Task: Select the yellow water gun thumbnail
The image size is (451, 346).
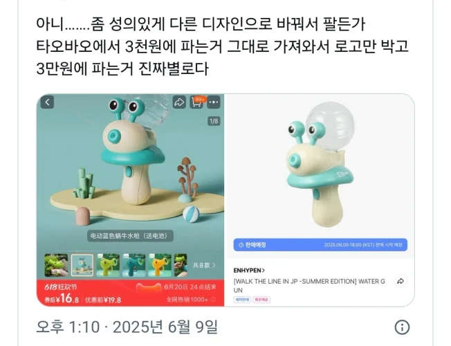Action: [x=160, y=265]
